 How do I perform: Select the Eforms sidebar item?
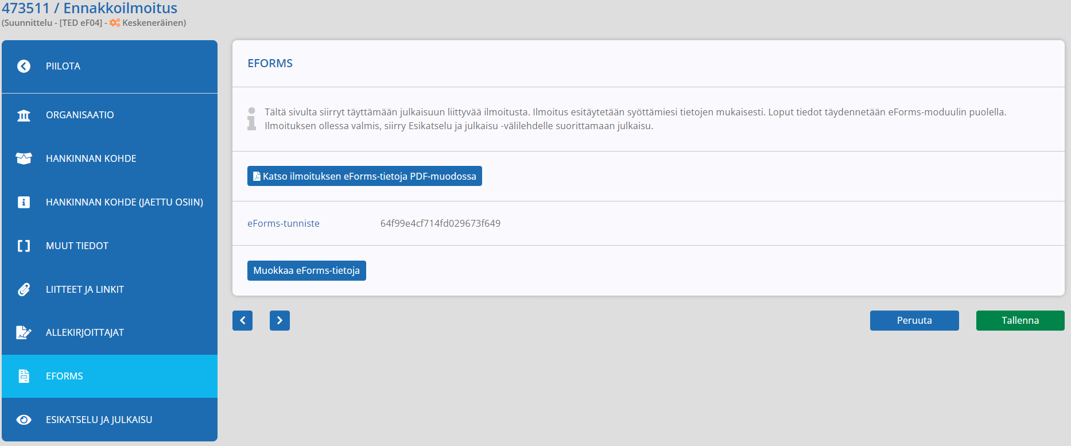110,376
